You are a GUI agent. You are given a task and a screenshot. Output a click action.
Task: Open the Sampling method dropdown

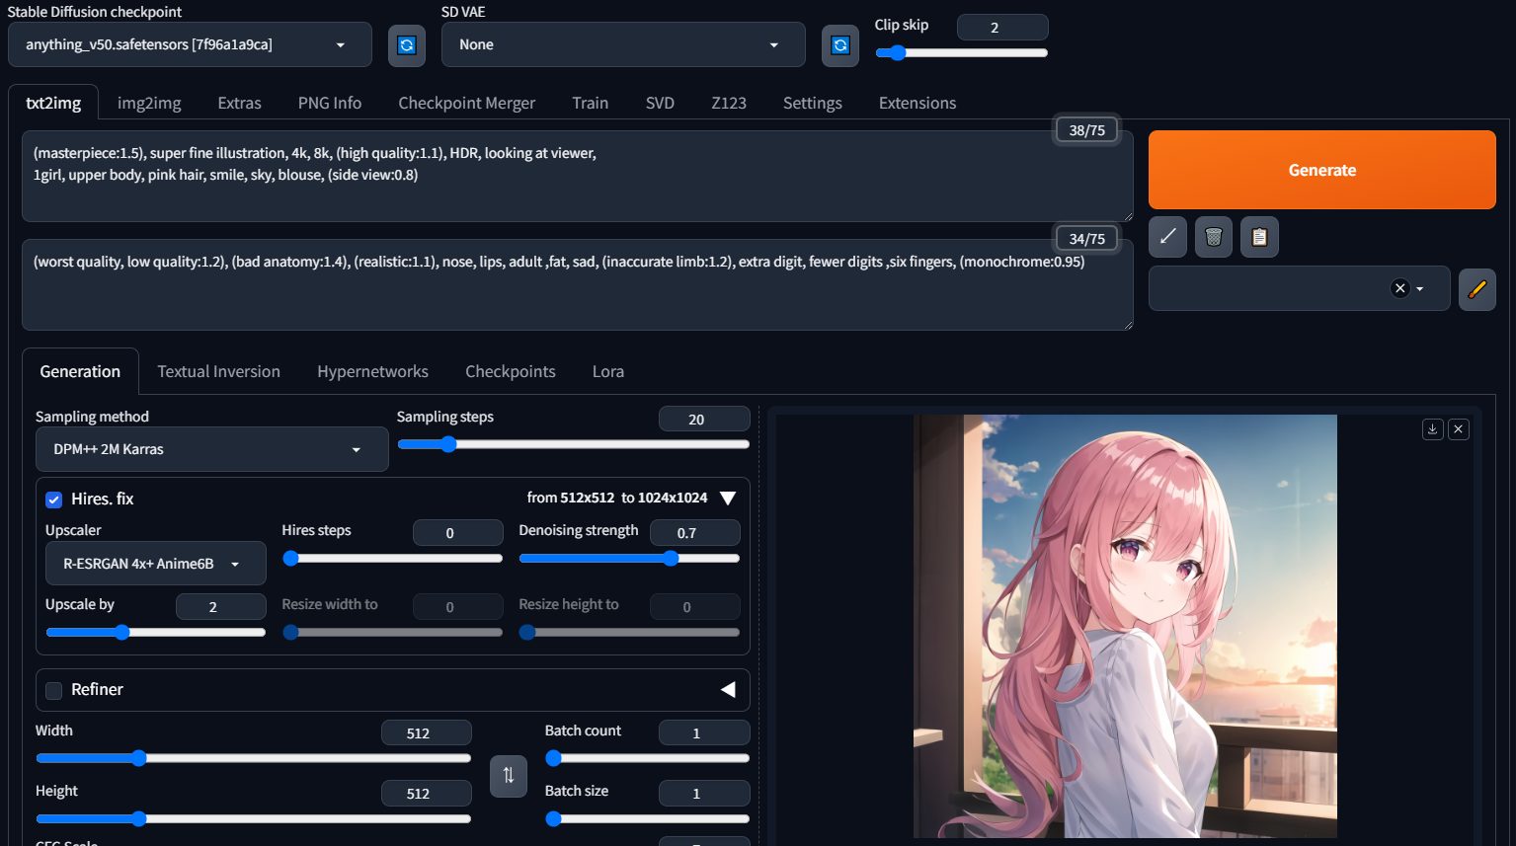(211, 449)
